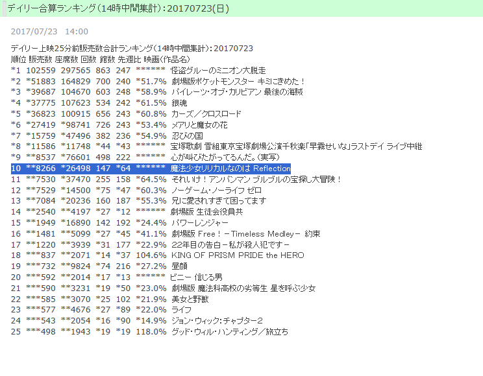Click the 銀魂 ranking entry

click(99, 103)
